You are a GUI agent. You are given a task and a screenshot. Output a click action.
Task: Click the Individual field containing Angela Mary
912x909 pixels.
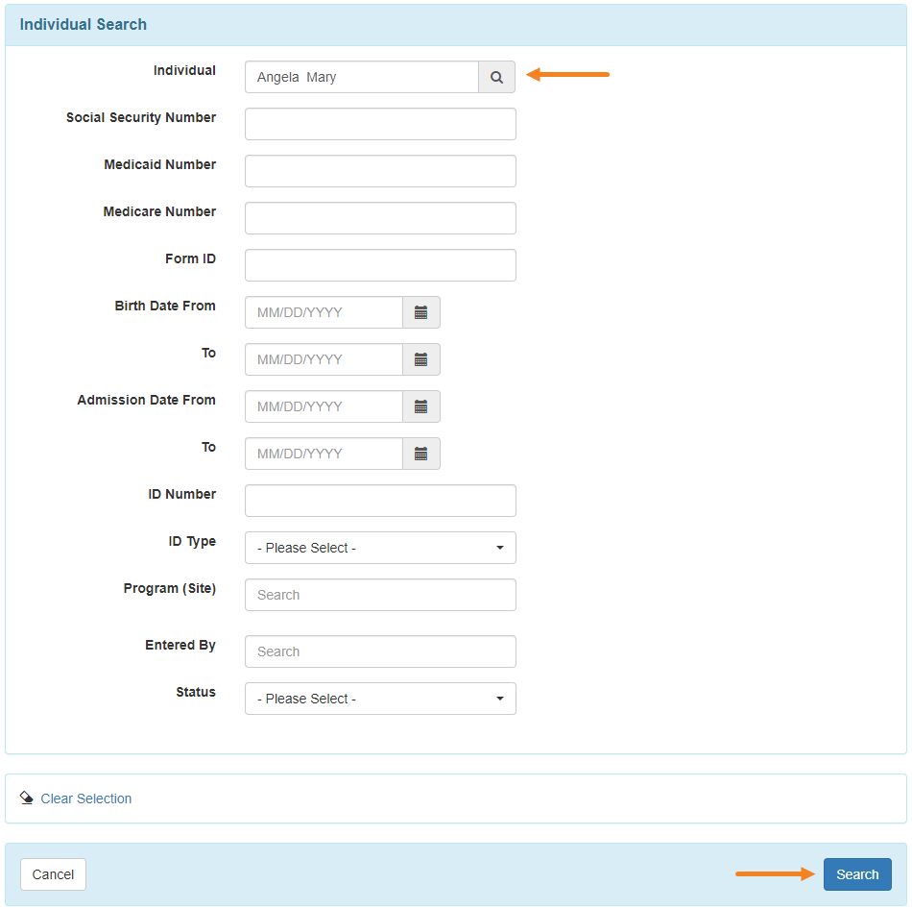tap(361, 77)
